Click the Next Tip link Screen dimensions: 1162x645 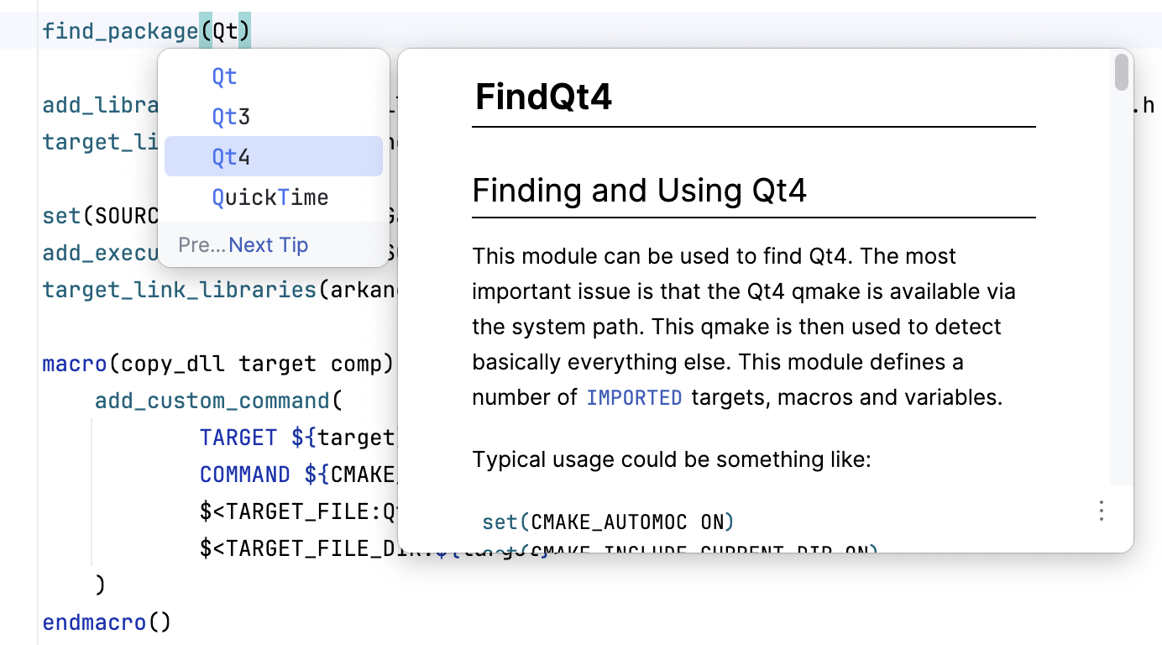coord(268,244)
